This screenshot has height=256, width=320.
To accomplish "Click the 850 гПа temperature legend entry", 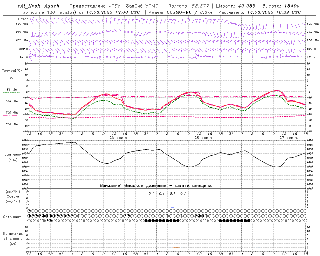I will pyautogui.click(x=12, y=101).
